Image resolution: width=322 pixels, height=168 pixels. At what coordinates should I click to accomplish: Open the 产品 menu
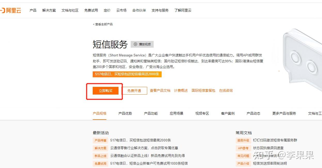(x=33, y=10)
